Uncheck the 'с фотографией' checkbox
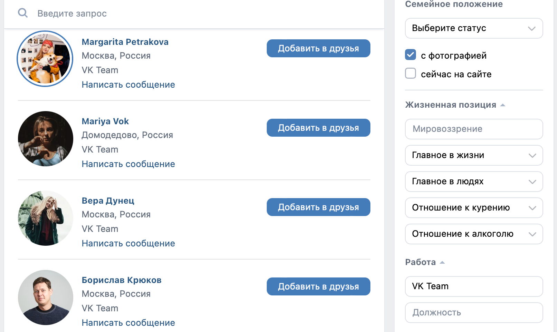The width and height of the screenshot is (557, 332). click(x=410, y=55)
